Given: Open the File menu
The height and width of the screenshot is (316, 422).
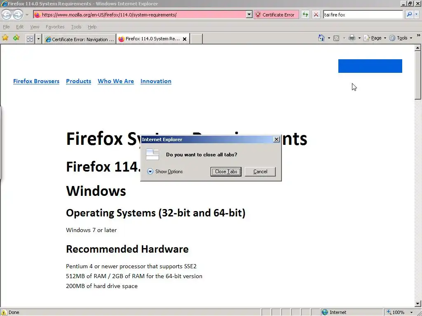Looking at the screenshot, I should click(x=6, y=27).
